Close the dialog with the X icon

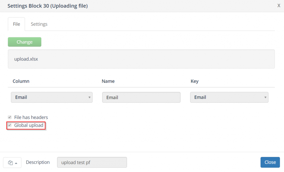279,6
